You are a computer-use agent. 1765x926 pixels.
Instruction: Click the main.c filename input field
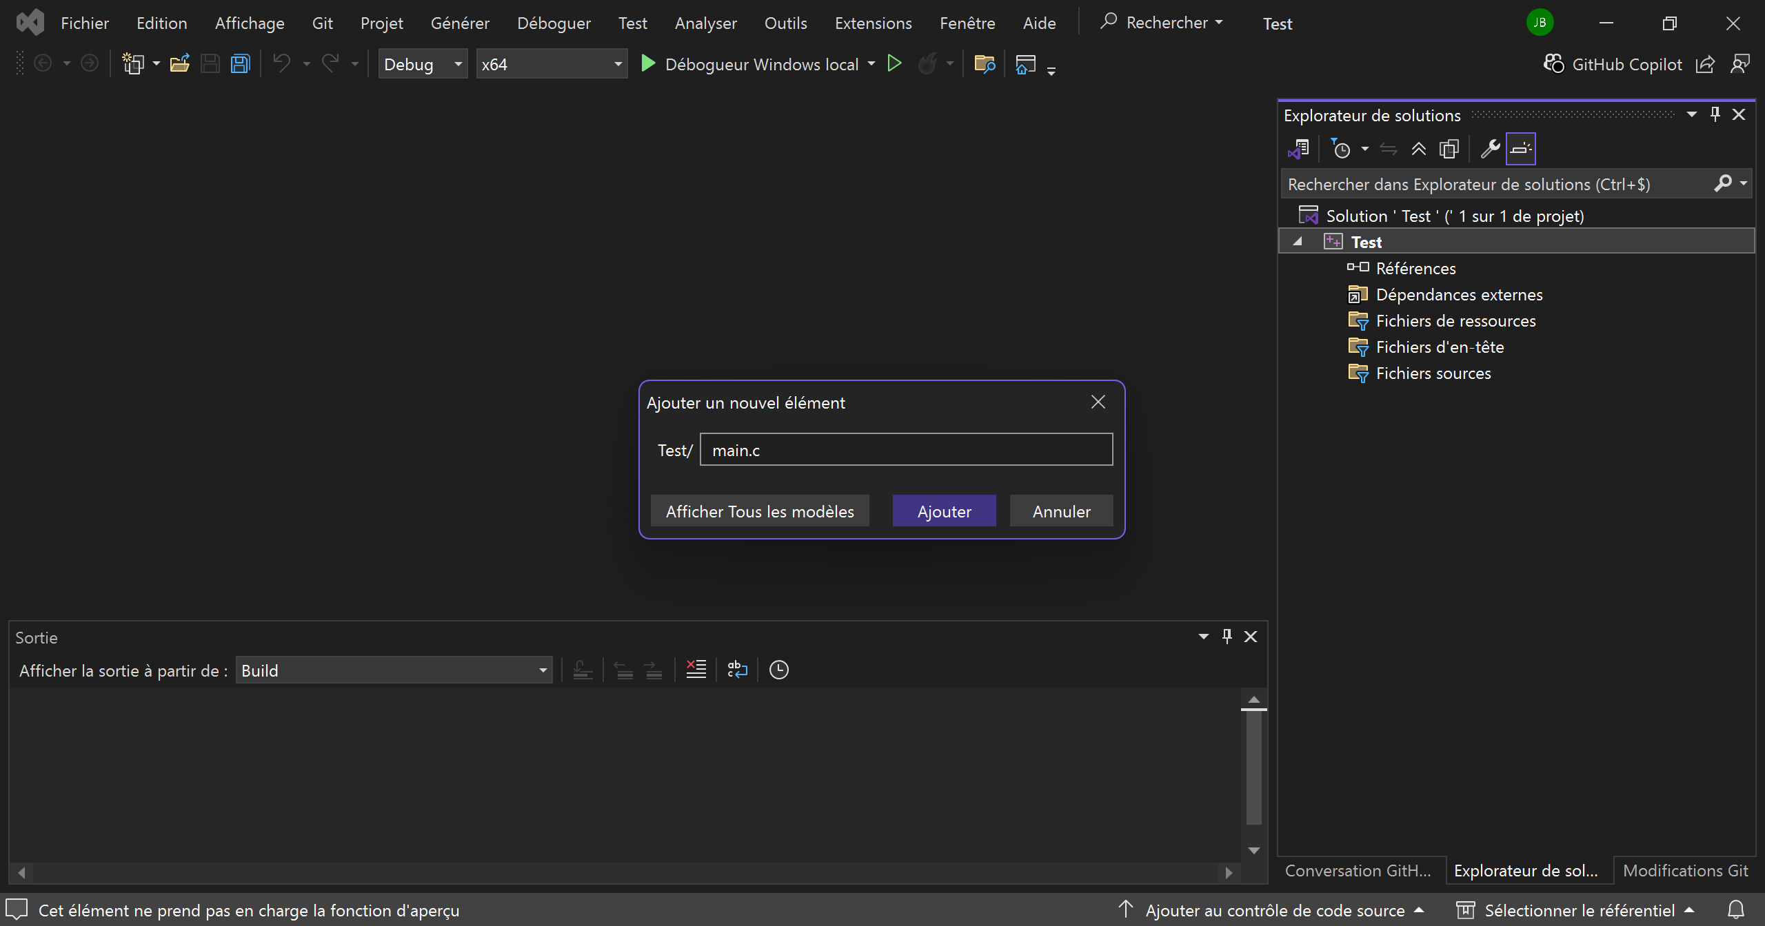click(x=906, y=450)
